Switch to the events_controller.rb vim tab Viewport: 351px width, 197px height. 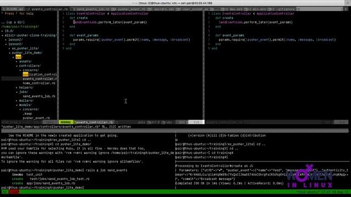[48, 9]
